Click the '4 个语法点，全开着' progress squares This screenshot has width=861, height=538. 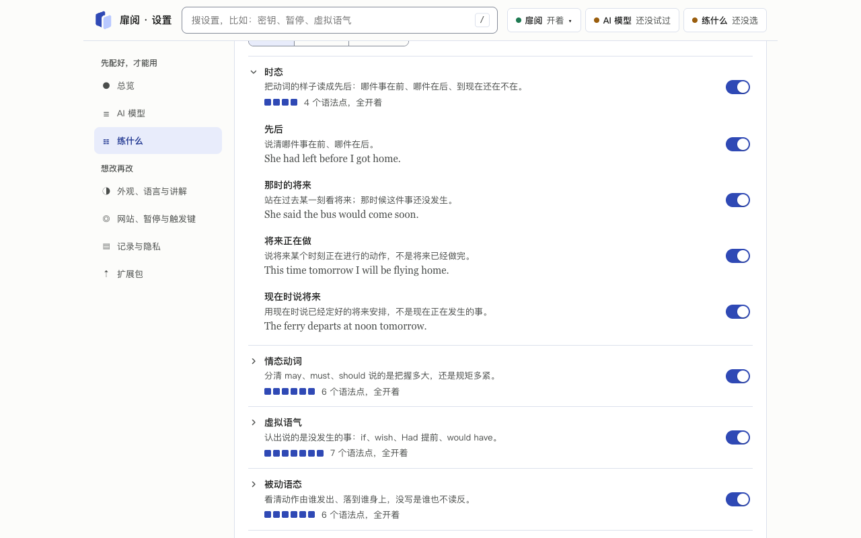280,102
